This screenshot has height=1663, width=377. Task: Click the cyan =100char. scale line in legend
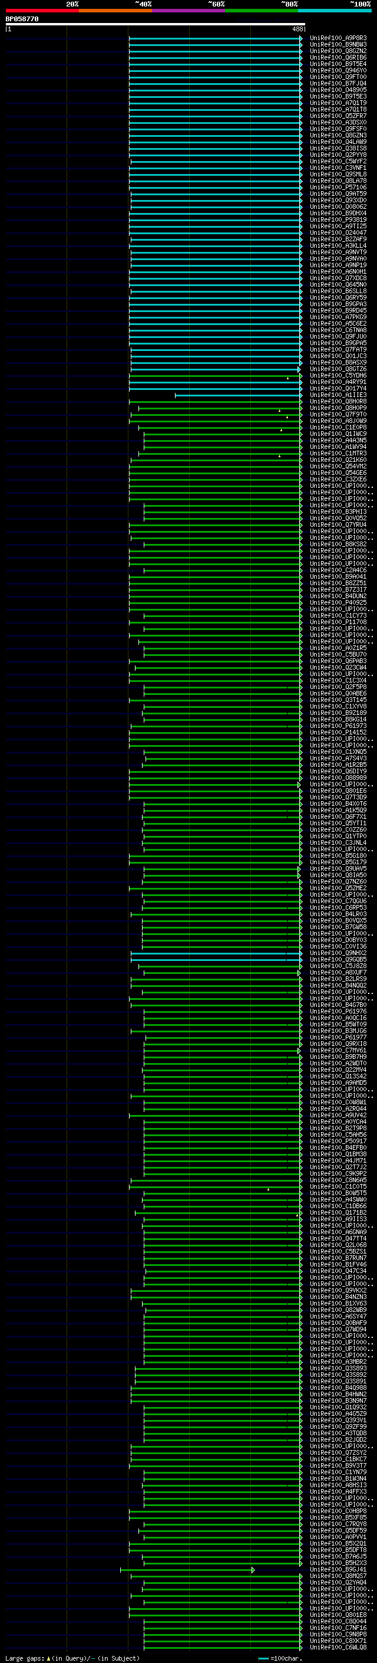coord(263,1658)
